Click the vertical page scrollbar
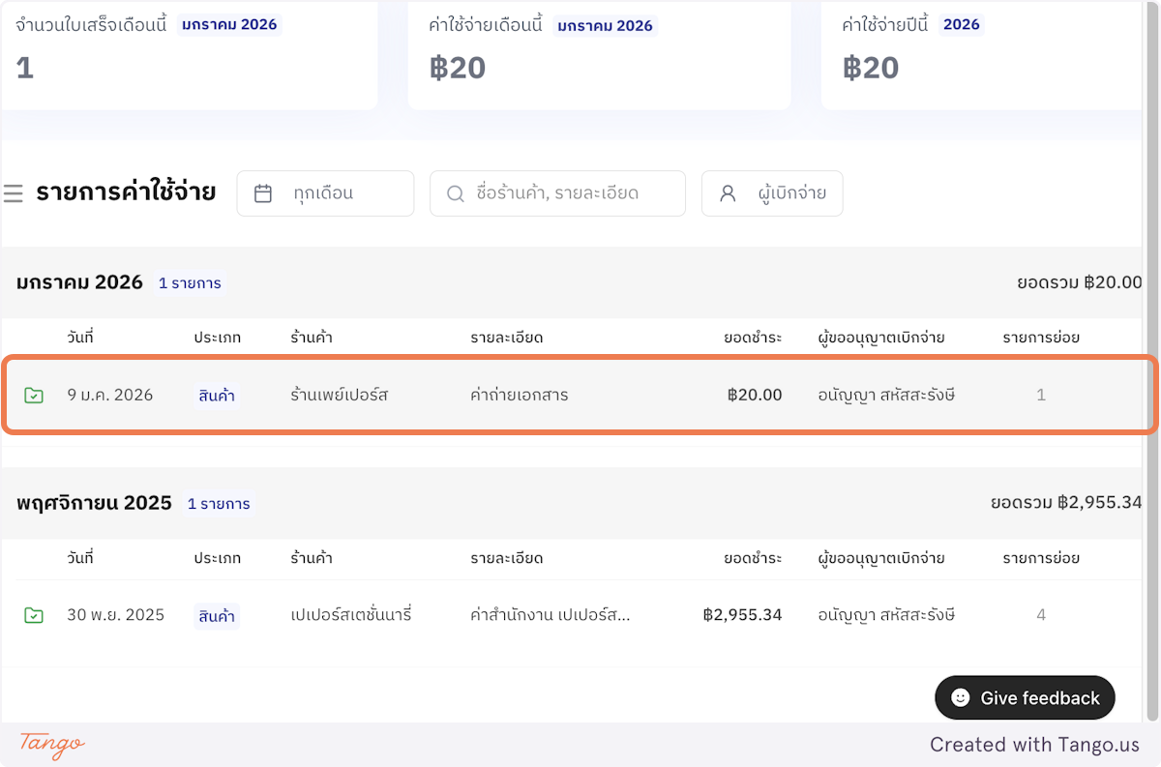 tap(1151, 360)
